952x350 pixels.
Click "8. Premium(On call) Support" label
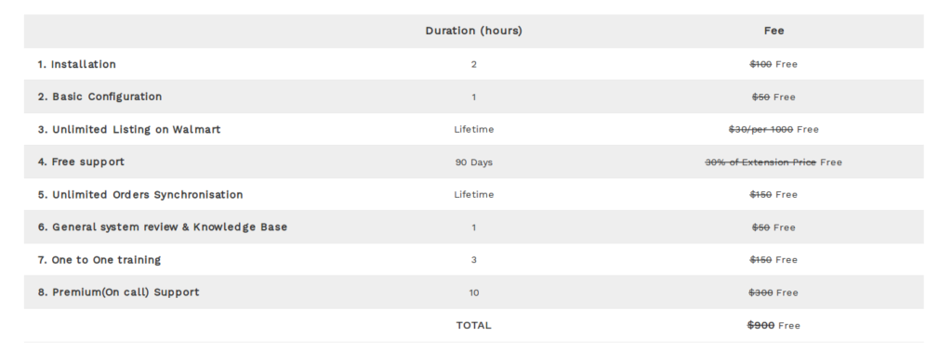118,292
